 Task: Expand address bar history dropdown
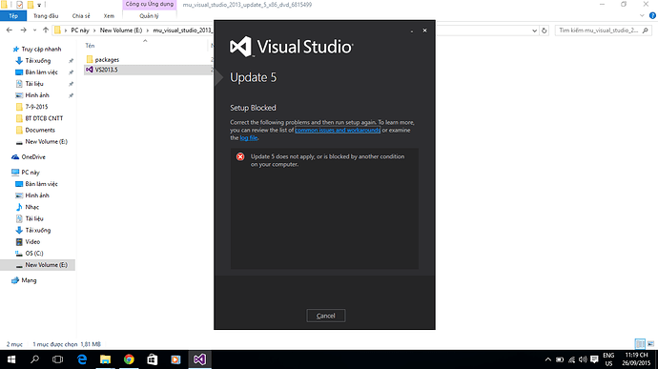click(534, 31)
